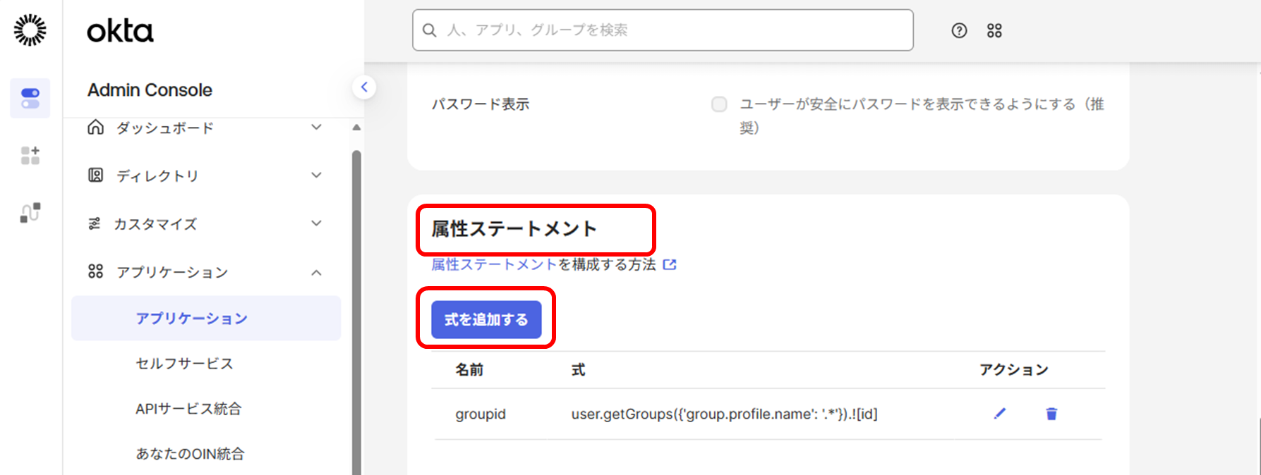Open the app launcher grid icon beside help

coord(994,30)
